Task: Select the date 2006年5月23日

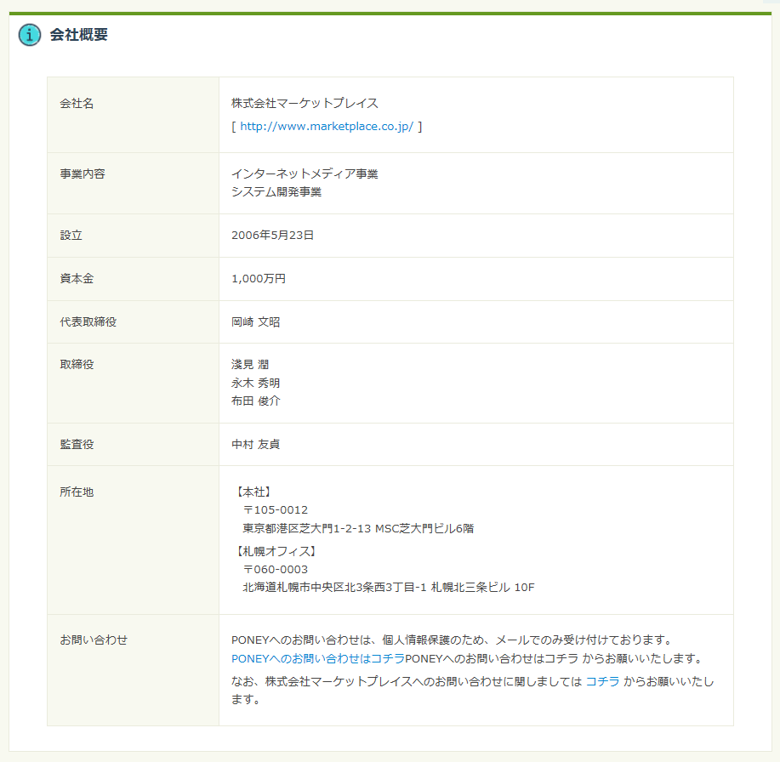Action: (x=272, y=236)
